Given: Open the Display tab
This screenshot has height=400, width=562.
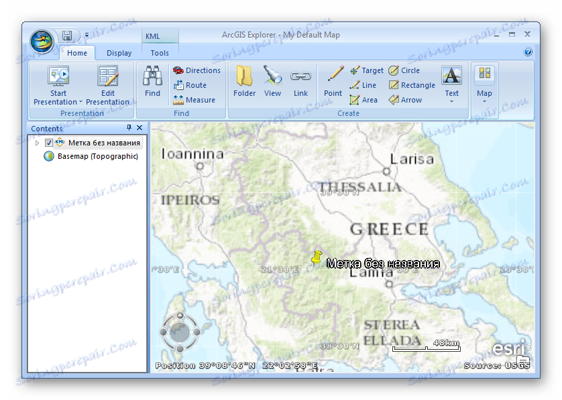Looking at the screenshot, I should (x=119, y=53).
